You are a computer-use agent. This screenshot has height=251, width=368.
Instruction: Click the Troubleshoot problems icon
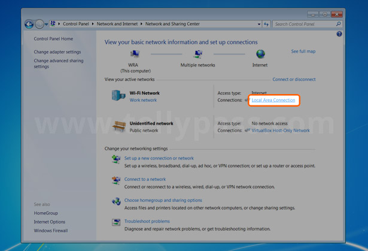pyautogui.click(x=116, y=222)
